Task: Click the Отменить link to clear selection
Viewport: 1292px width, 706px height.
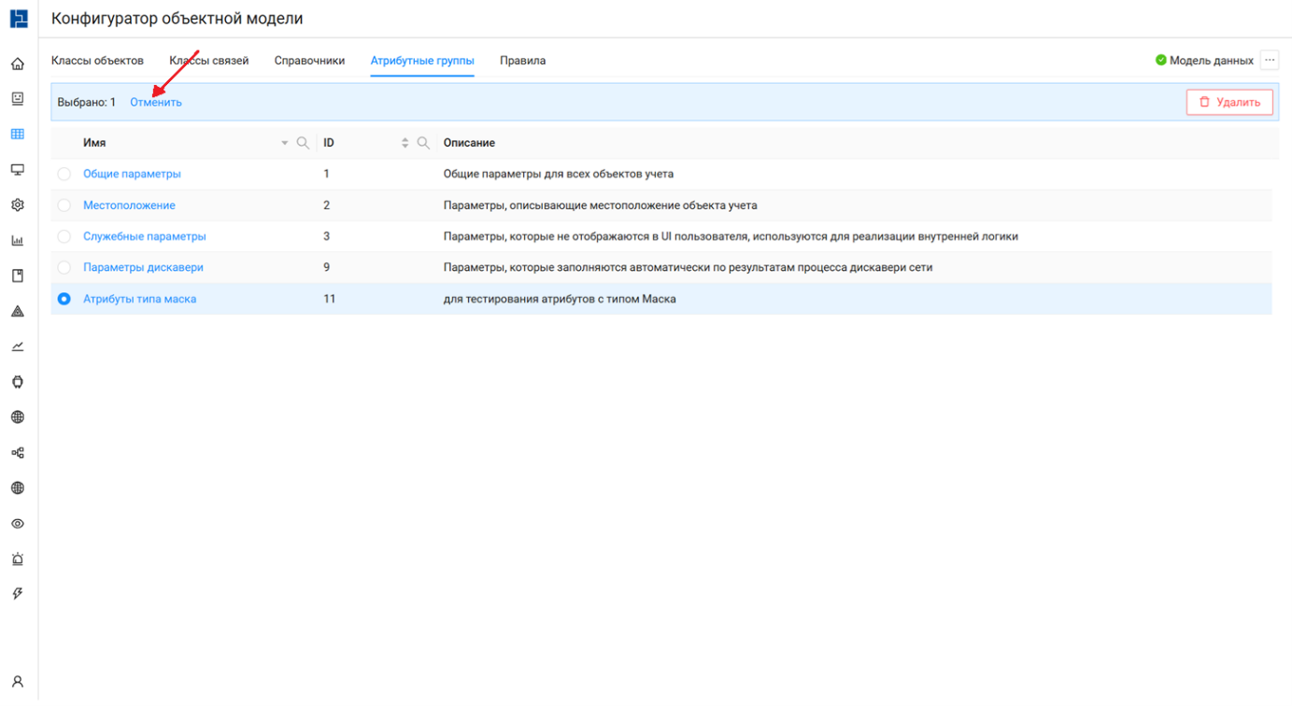Action: coord(156,103)
